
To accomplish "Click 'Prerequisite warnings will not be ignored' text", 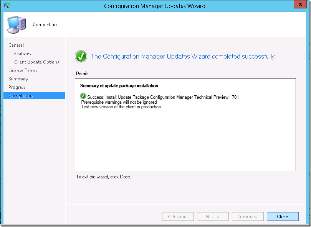I will point(119,102).
